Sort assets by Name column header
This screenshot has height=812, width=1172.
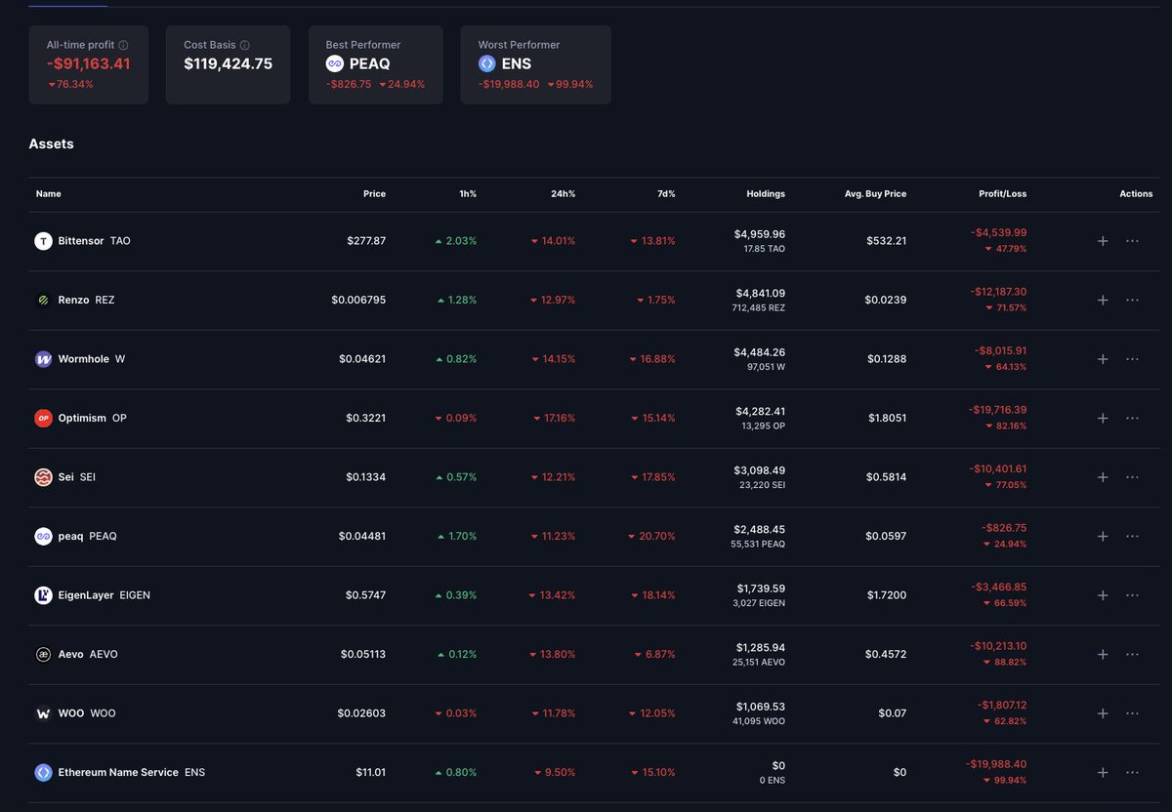point(49,194)
